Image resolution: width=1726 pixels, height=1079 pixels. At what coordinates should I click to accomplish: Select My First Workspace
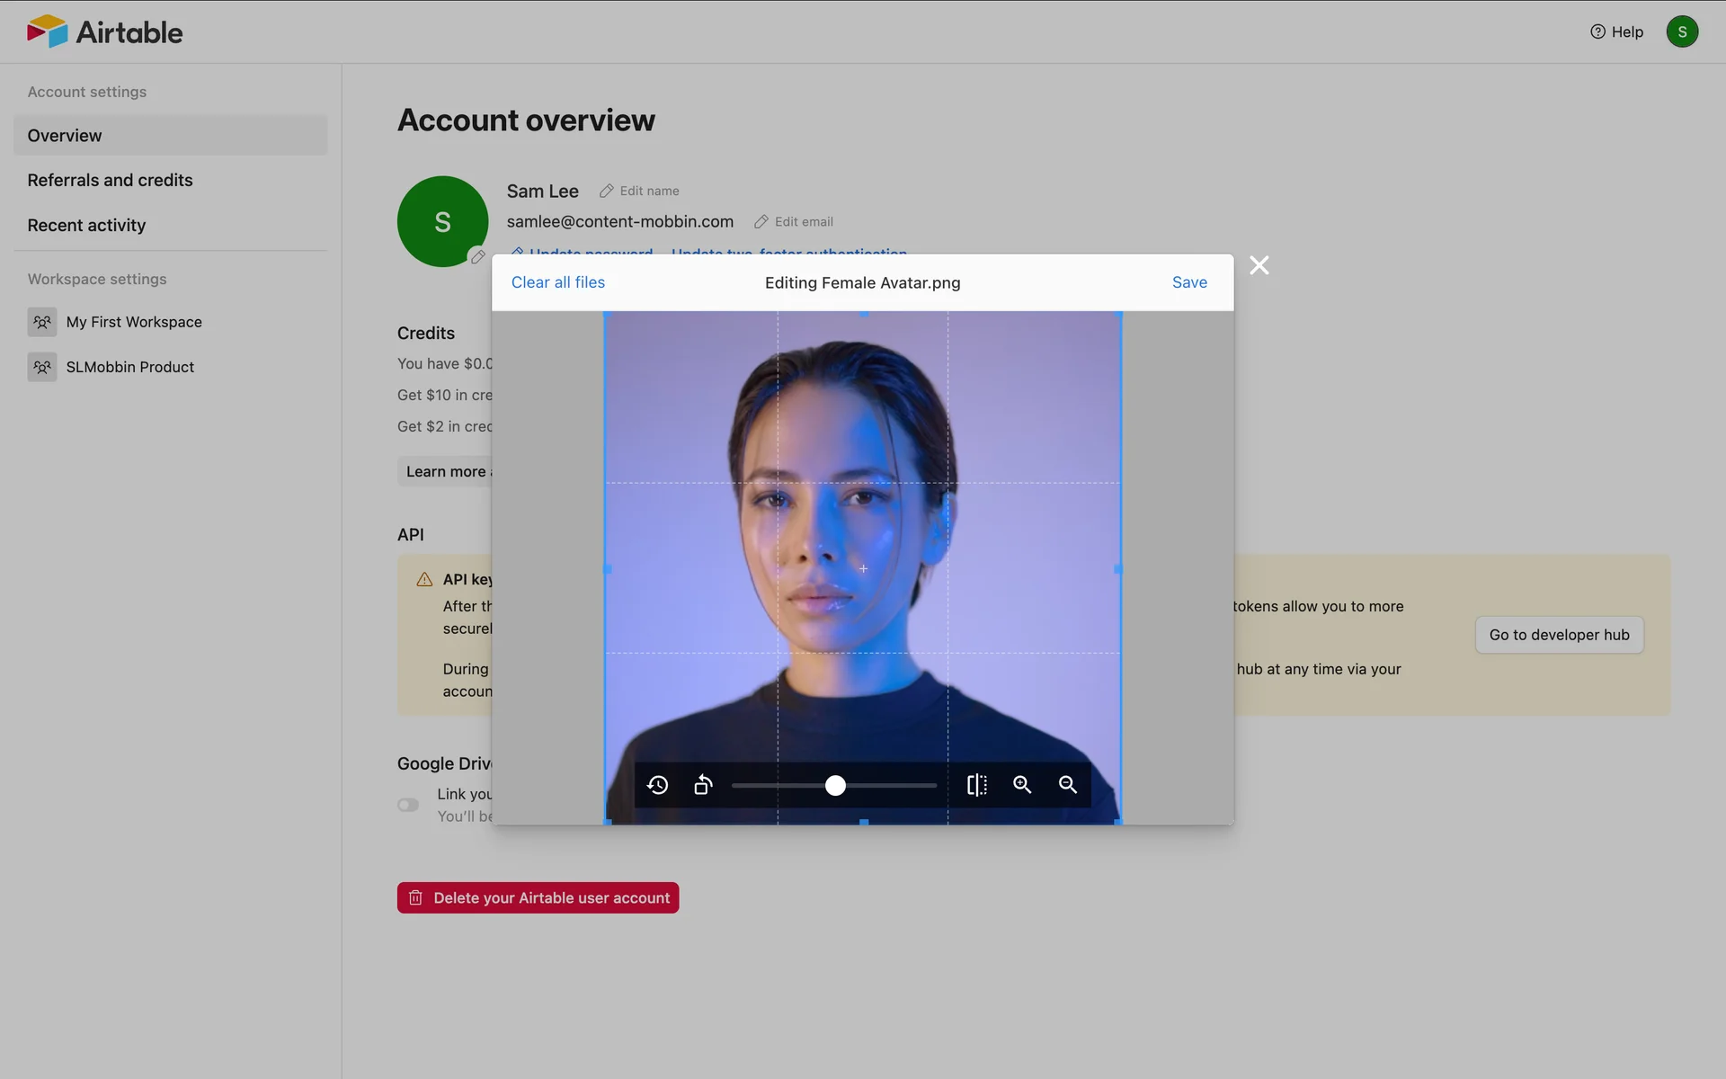133,322
